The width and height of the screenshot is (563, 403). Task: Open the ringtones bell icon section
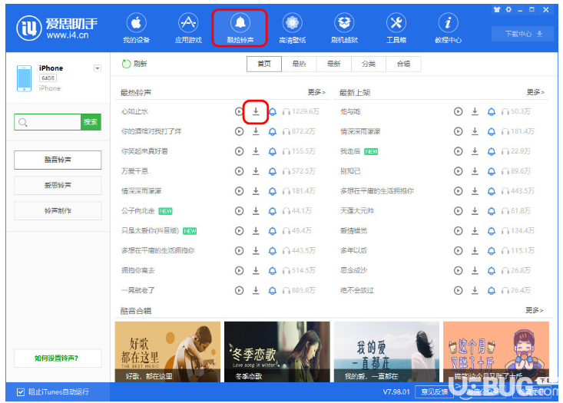240,28
